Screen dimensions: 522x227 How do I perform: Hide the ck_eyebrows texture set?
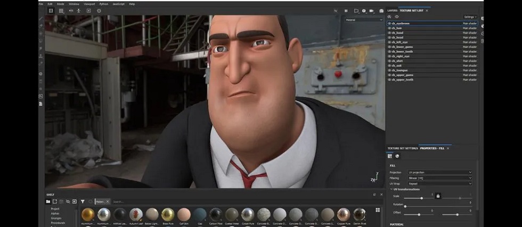[389, 23]
